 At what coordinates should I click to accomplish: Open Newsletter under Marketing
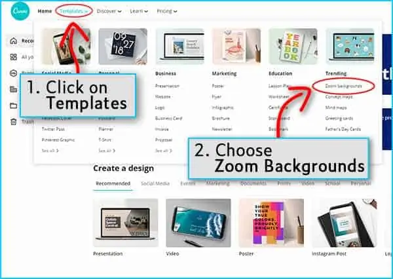point(222,129)
